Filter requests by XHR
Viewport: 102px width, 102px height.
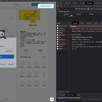tap(92, 9)
